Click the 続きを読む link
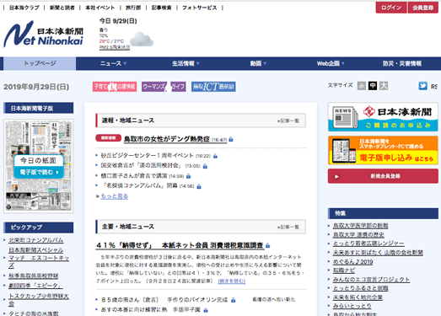 pos(232,281)
